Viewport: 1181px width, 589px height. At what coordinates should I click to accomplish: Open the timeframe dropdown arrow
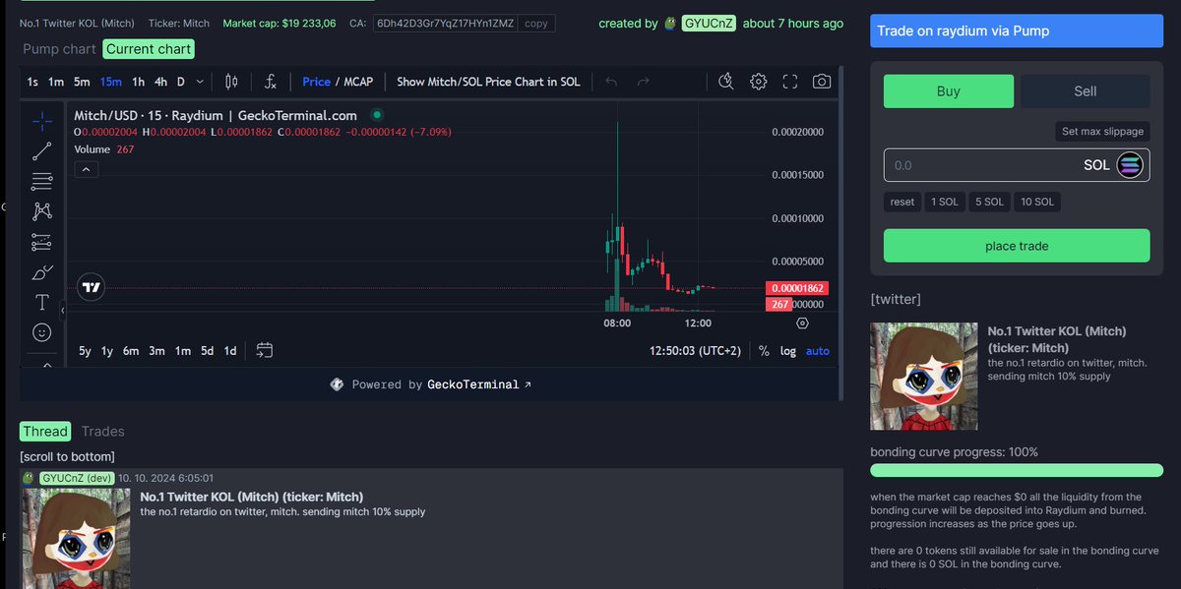[201, 82]
